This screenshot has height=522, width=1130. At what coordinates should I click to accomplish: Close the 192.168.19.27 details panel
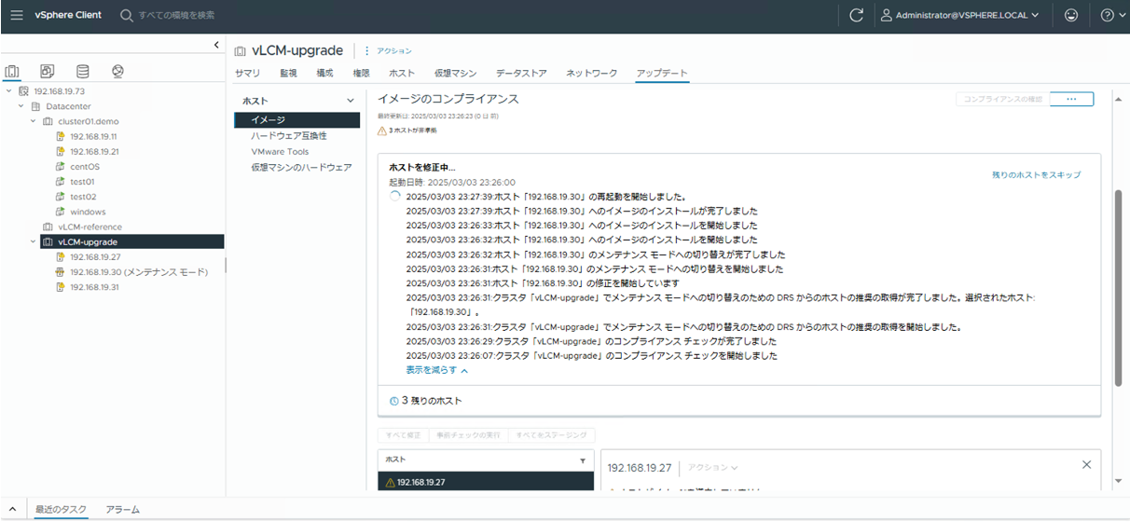(1085, 464)
